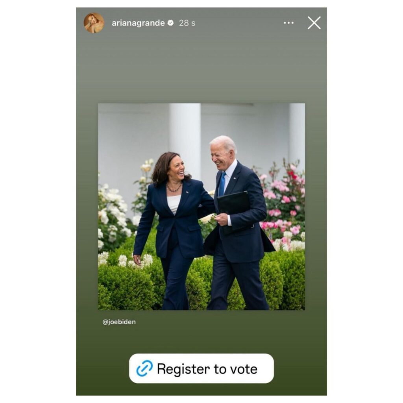This screenshot has height=403, width=403.
Task: Close the story with the X icon
Action: [x=314, y=23]
